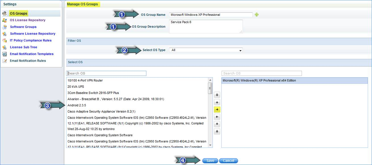
Task: Click the Software Groups icon
Action: [5, 27]
